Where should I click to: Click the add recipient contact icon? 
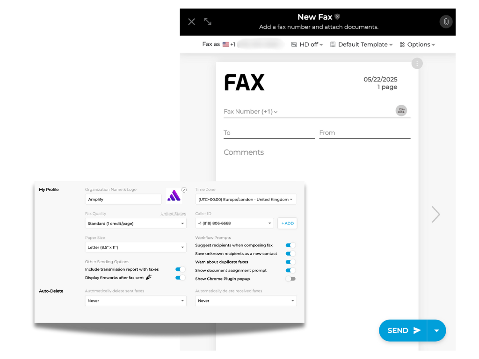pos(401,110)
